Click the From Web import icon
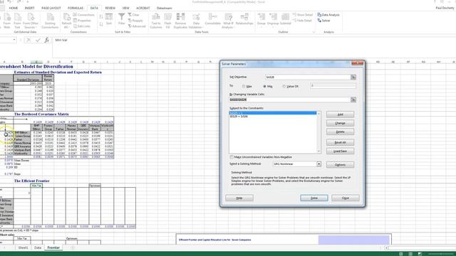 coord(6,21)
